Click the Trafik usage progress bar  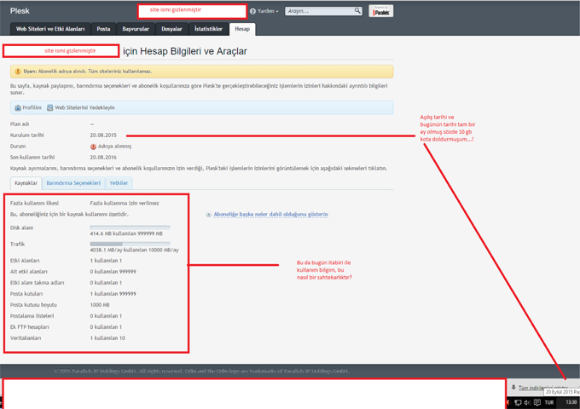130,244
